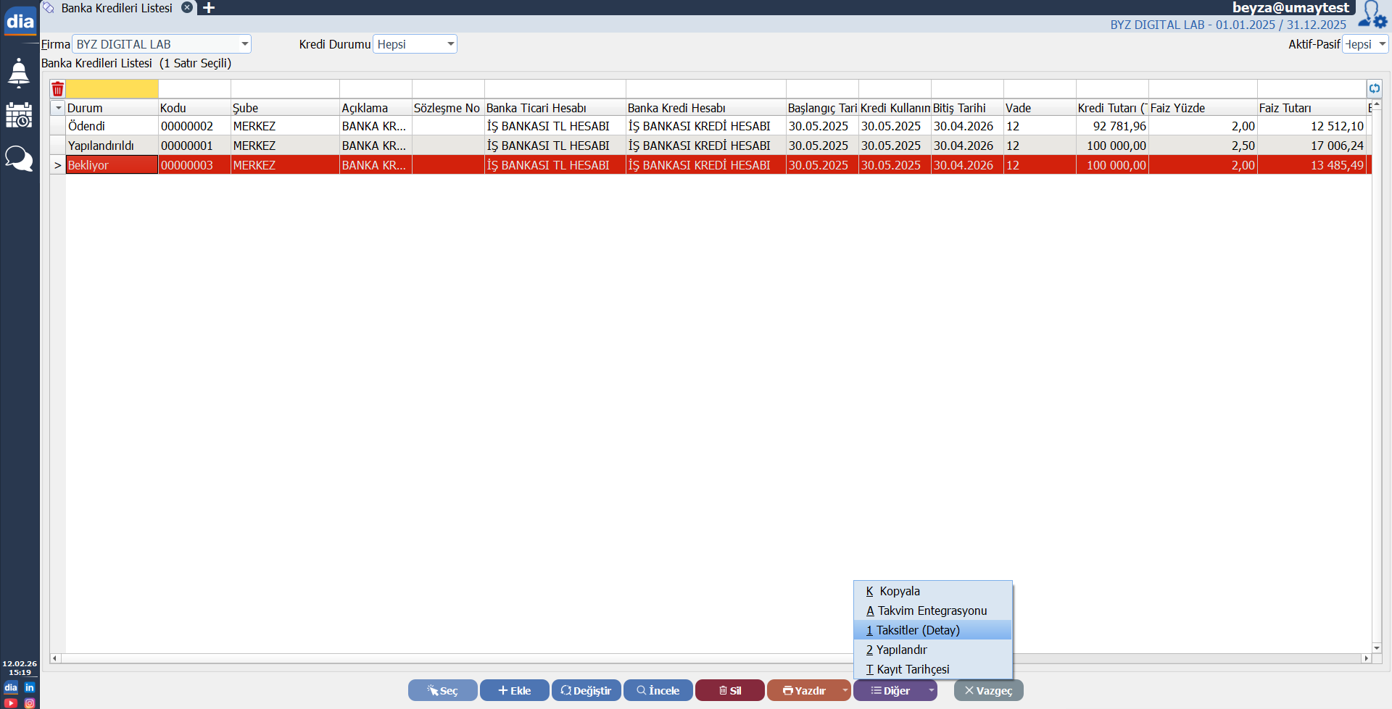This screenshot has width=1392, height=709.
Task: Open the calendar icon in the sidebar
Action: 19,115
